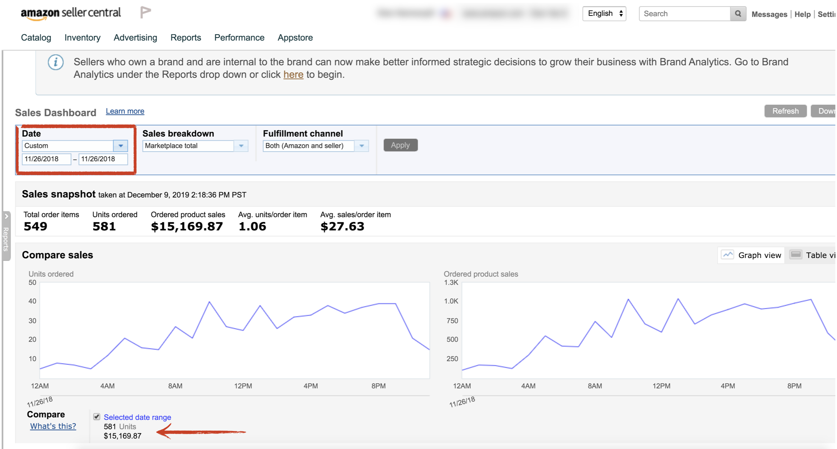Screen dimensions: 837x449
Task: Click the Sales snapshot heading
Action: point(59,194)
